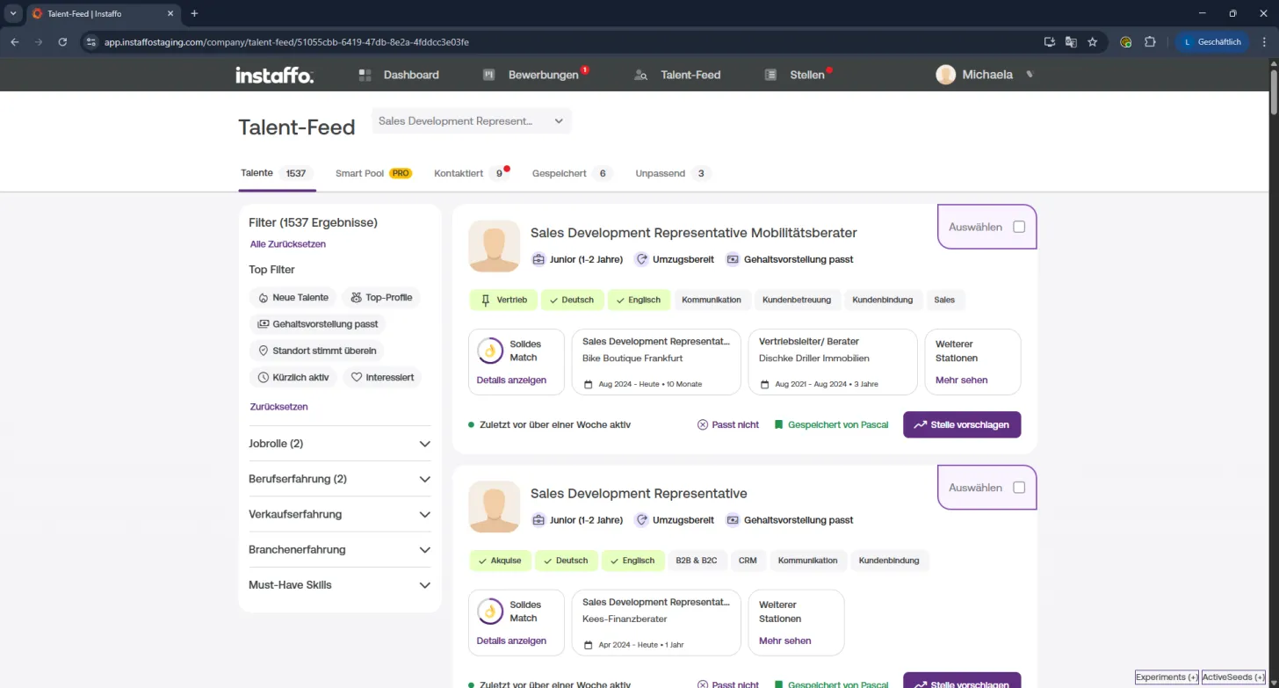Check Auswählen for Mobilitätsberater candidate

pos(1019,227)
